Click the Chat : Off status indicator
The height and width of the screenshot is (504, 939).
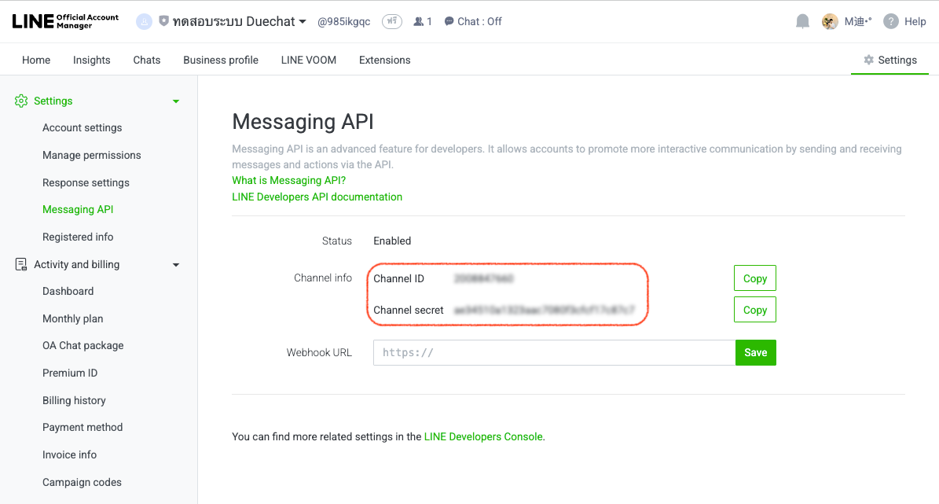(473, 21)
